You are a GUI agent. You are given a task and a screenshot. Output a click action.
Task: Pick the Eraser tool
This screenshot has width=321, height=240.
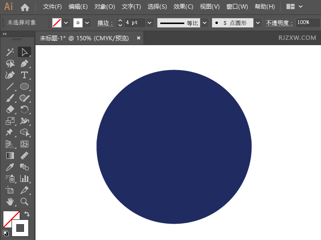[10, 109]
